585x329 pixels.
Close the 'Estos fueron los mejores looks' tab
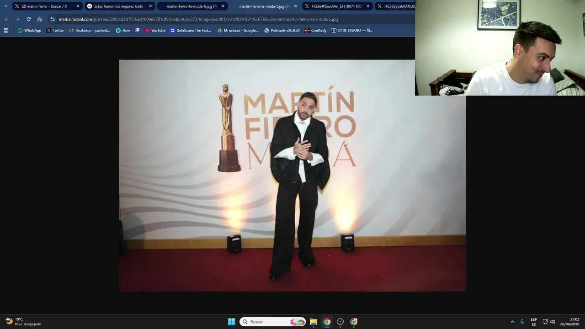click(x=150, y=6)
